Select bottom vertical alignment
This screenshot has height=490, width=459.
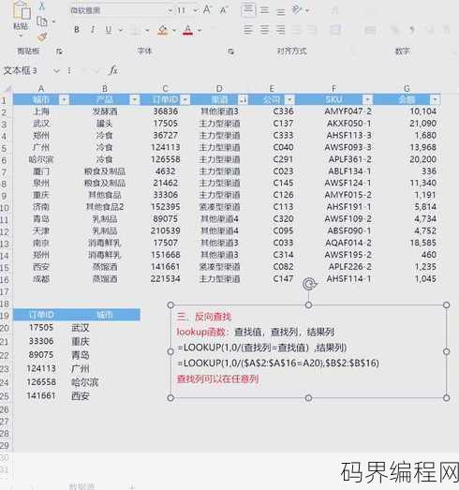(x=281, y=11)
